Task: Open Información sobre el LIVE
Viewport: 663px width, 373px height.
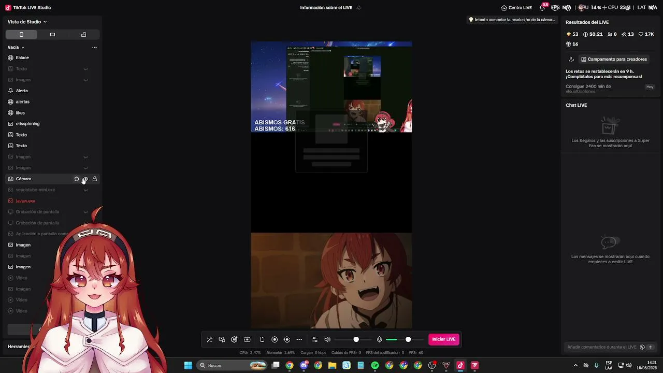Action: pos(326,8)
